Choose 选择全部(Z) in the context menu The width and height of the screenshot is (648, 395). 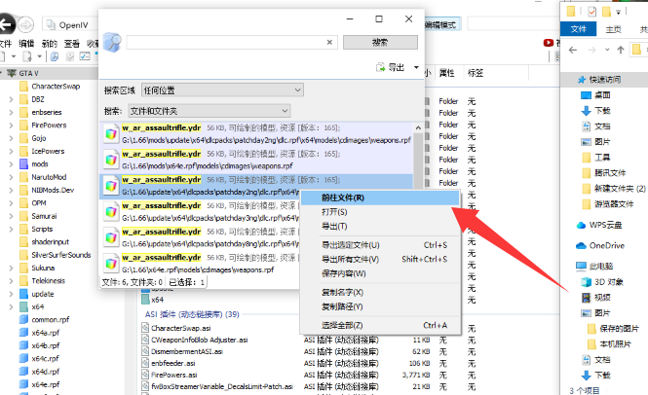[380, 325]
